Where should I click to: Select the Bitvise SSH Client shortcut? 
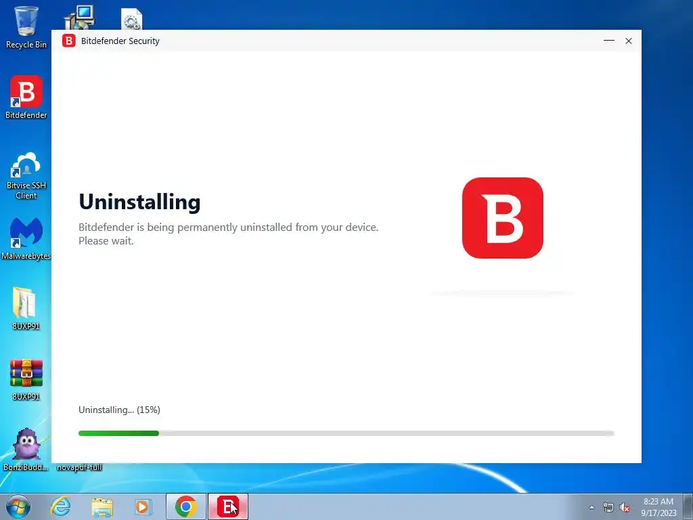(x=26, y=175)
